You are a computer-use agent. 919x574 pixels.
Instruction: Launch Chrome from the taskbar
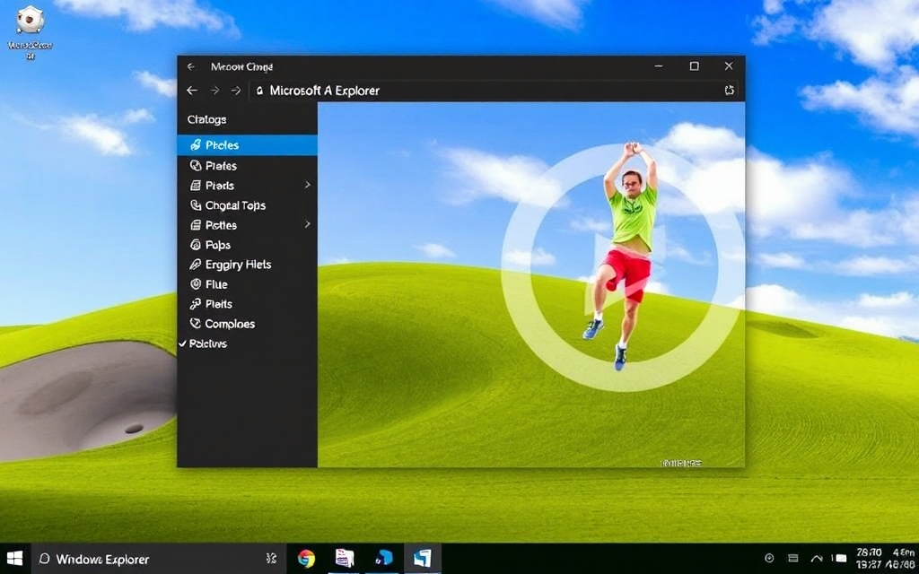[305, 558]
